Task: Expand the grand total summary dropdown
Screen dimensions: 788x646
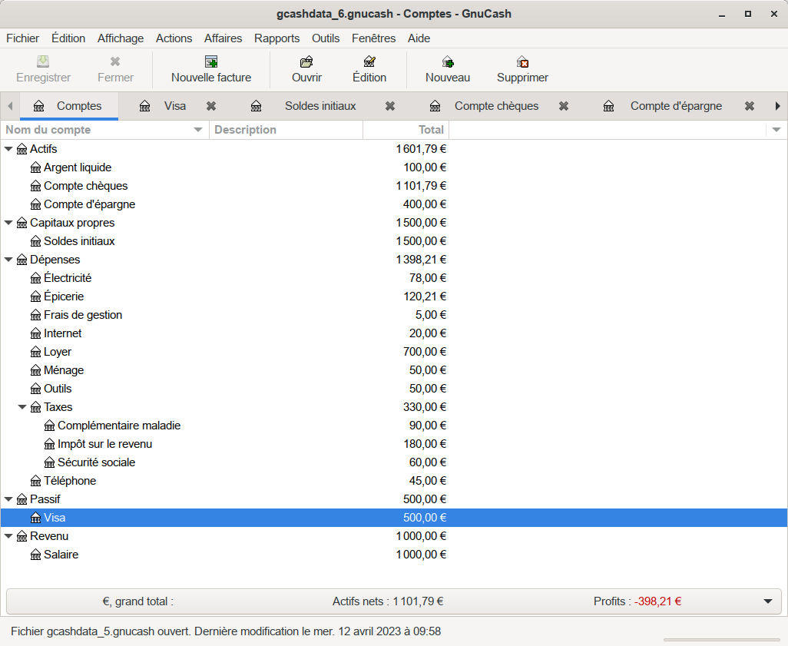Action: (x=769, y=601)
